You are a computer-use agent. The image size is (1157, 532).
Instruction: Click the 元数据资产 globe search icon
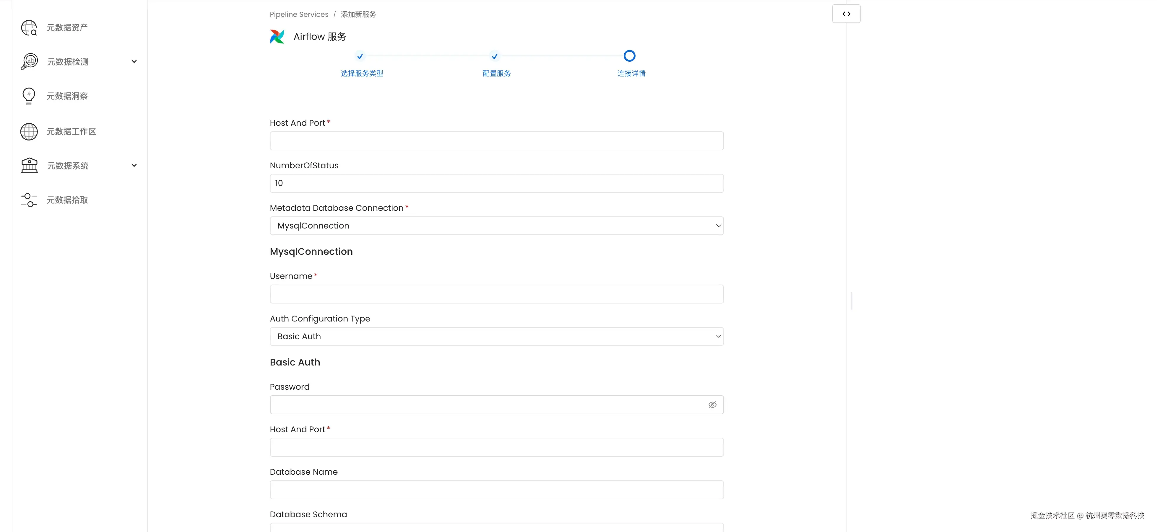(29, 28)
